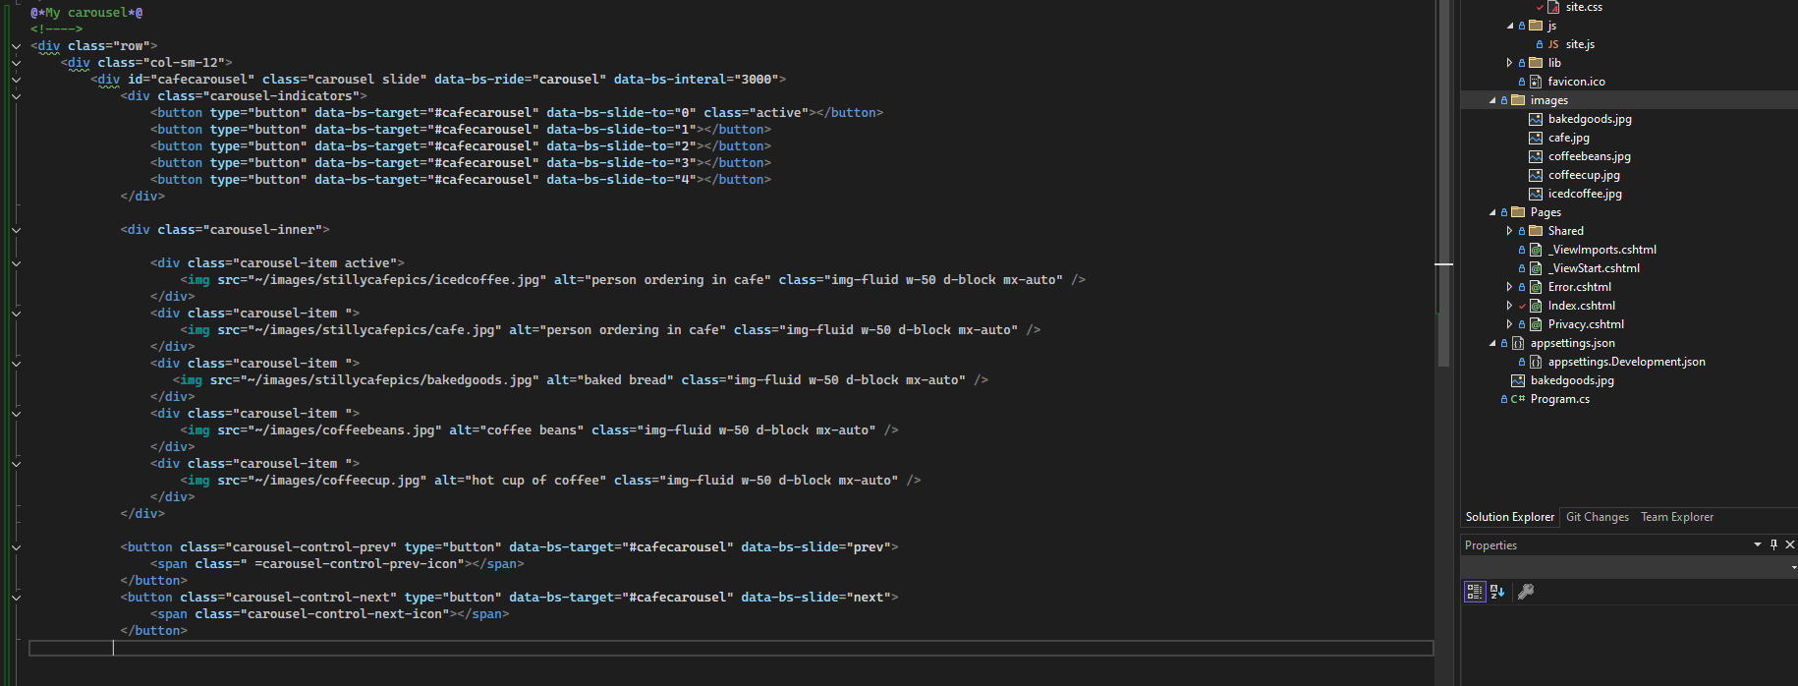1798x686 pixels.
Task: Click the Razor icon beside Index.cshtml
Action: tap(1536, 306)
